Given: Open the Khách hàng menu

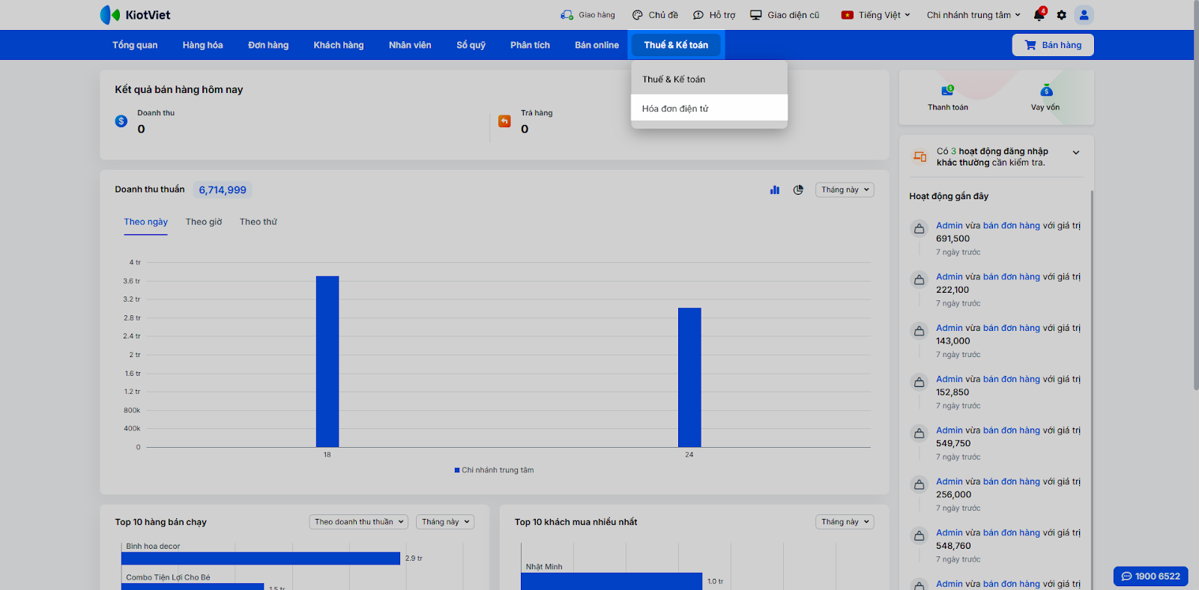Looking at the screenshot, I should [339, 45].
